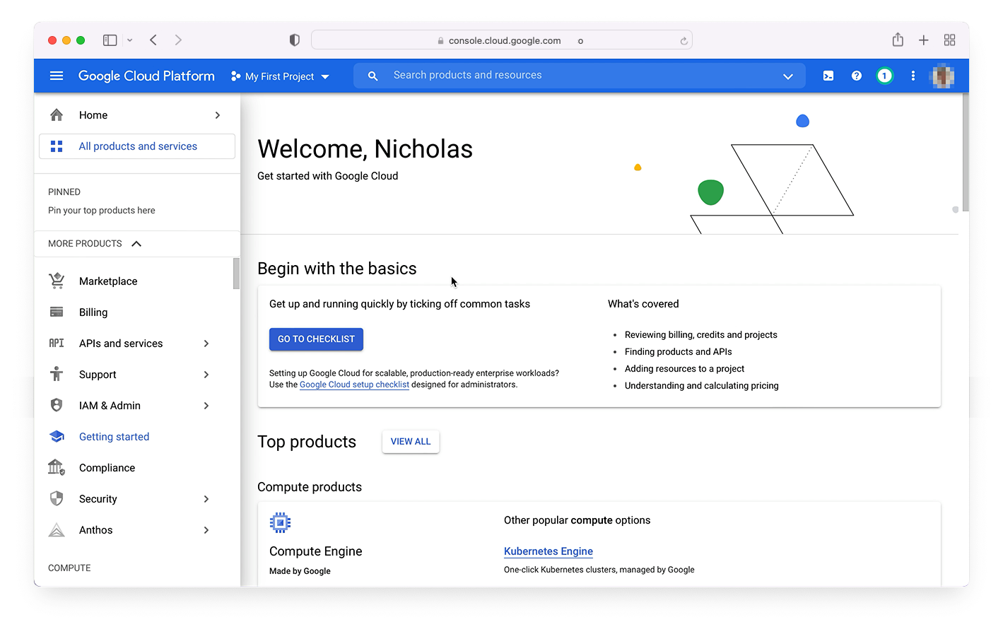Click the sidebar scrollbar thumb
The image size is (1003, 634).
click(236, 274)
